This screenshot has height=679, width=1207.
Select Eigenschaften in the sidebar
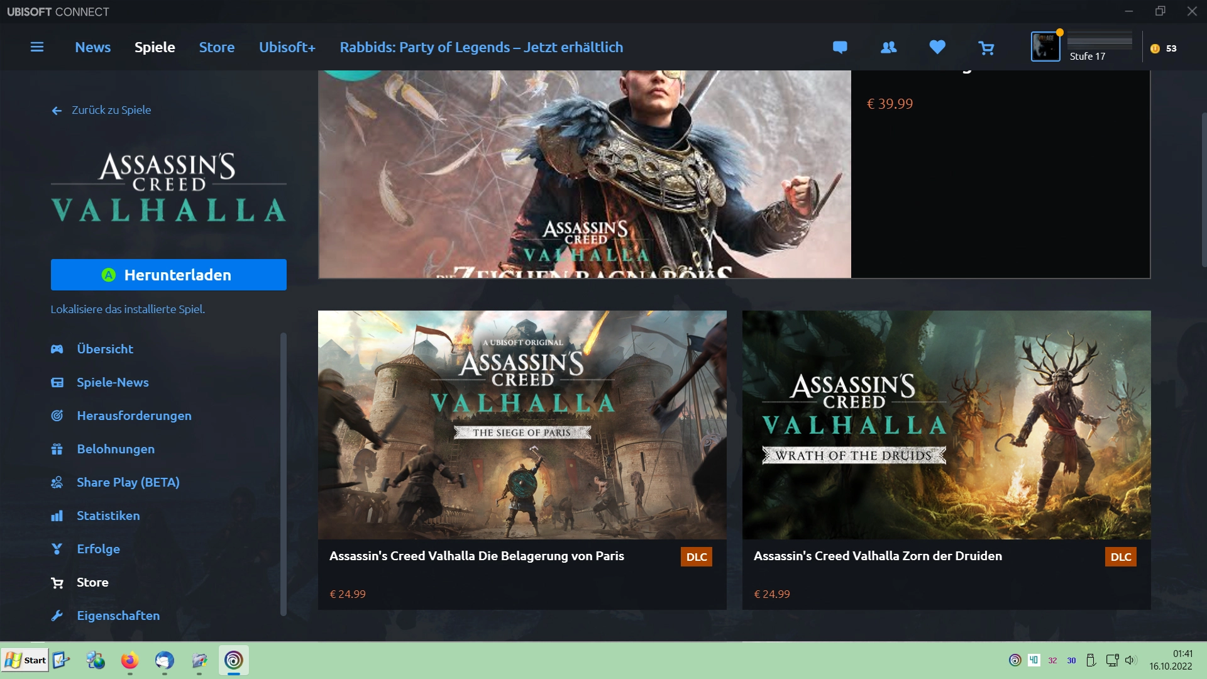[x=118, y=616]
